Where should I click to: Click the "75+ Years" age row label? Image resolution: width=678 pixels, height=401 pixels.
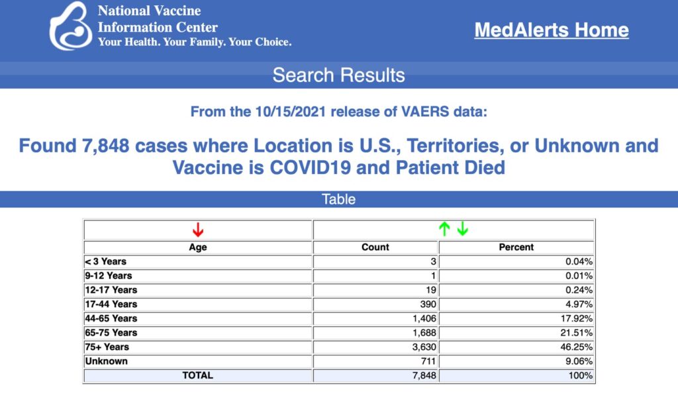pyautogui.click(x=107, y=347)
